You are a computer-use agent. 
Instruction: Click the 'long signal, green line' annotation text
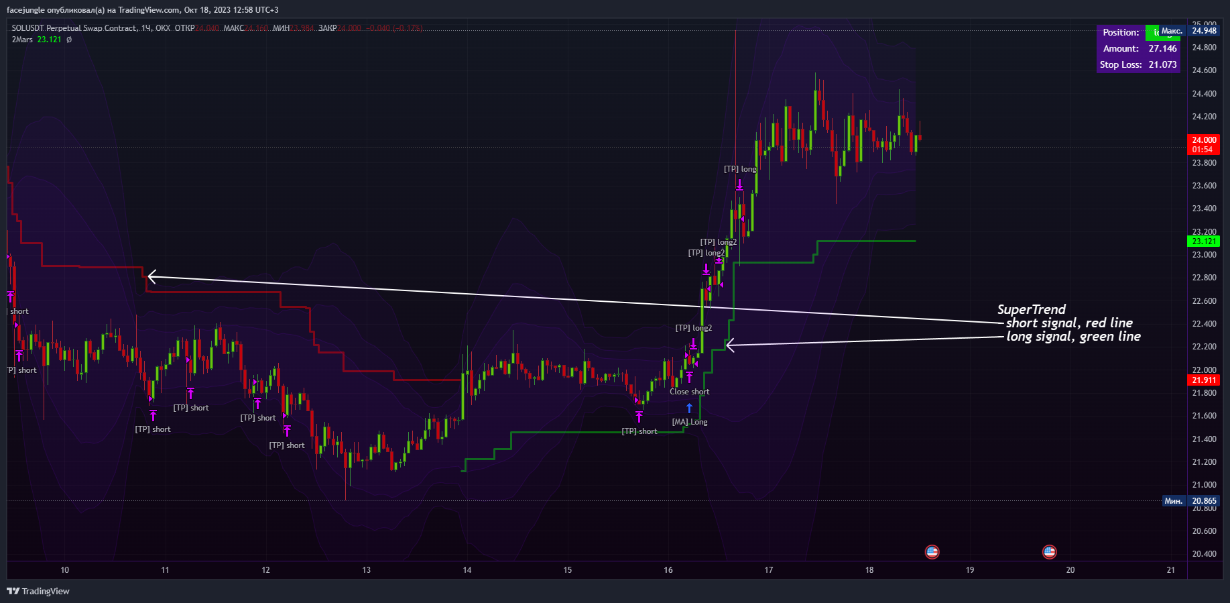(x=1073, y=336)
